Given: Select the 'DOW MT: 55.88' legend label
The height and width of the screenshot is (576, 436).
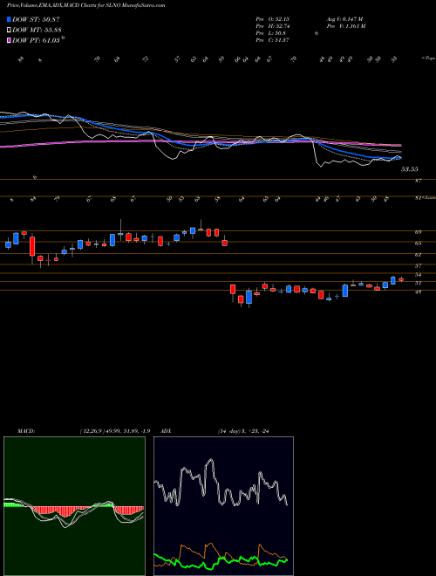Looking at the screenshot, I should coord(37,31).
